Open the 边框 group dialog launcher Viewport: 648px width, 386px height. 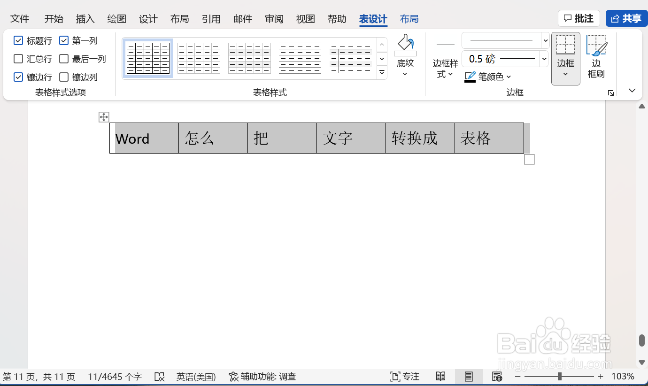pos(610,93)
